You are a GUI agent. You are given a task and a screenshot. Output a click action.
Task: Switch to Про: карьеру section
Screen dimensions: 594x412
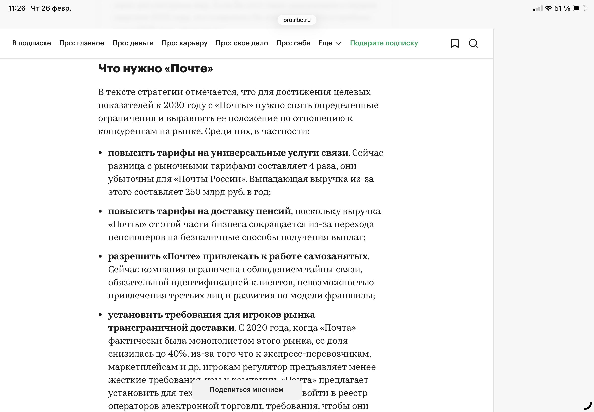point(184,43)
